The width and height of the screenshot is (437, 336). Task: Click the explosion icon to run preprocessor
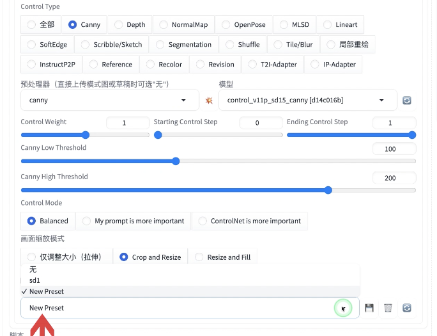click(x=209, y=100)
